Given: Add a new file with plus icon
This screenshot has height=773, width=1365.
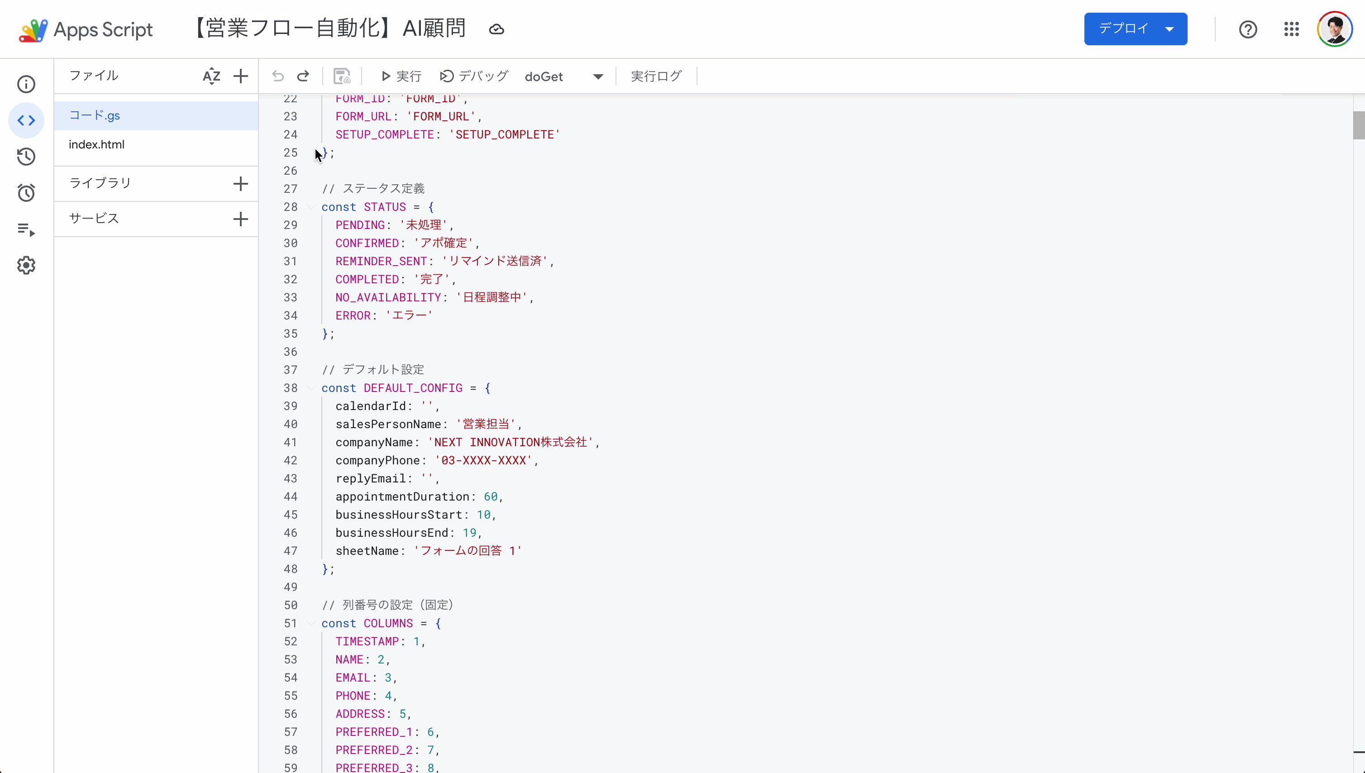Looking at the screenshot, I should pyautogui.click(x=240, y=76).
